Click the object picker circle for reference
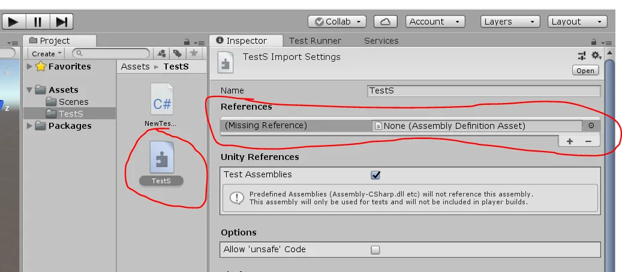 (x=591, y=126)
